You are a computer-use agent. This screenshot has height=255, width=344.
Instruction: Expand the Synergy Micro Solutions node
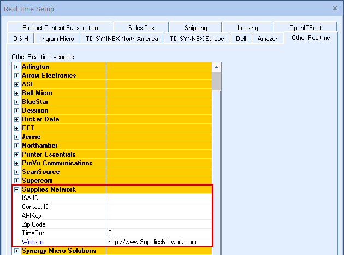coord(16,251)
